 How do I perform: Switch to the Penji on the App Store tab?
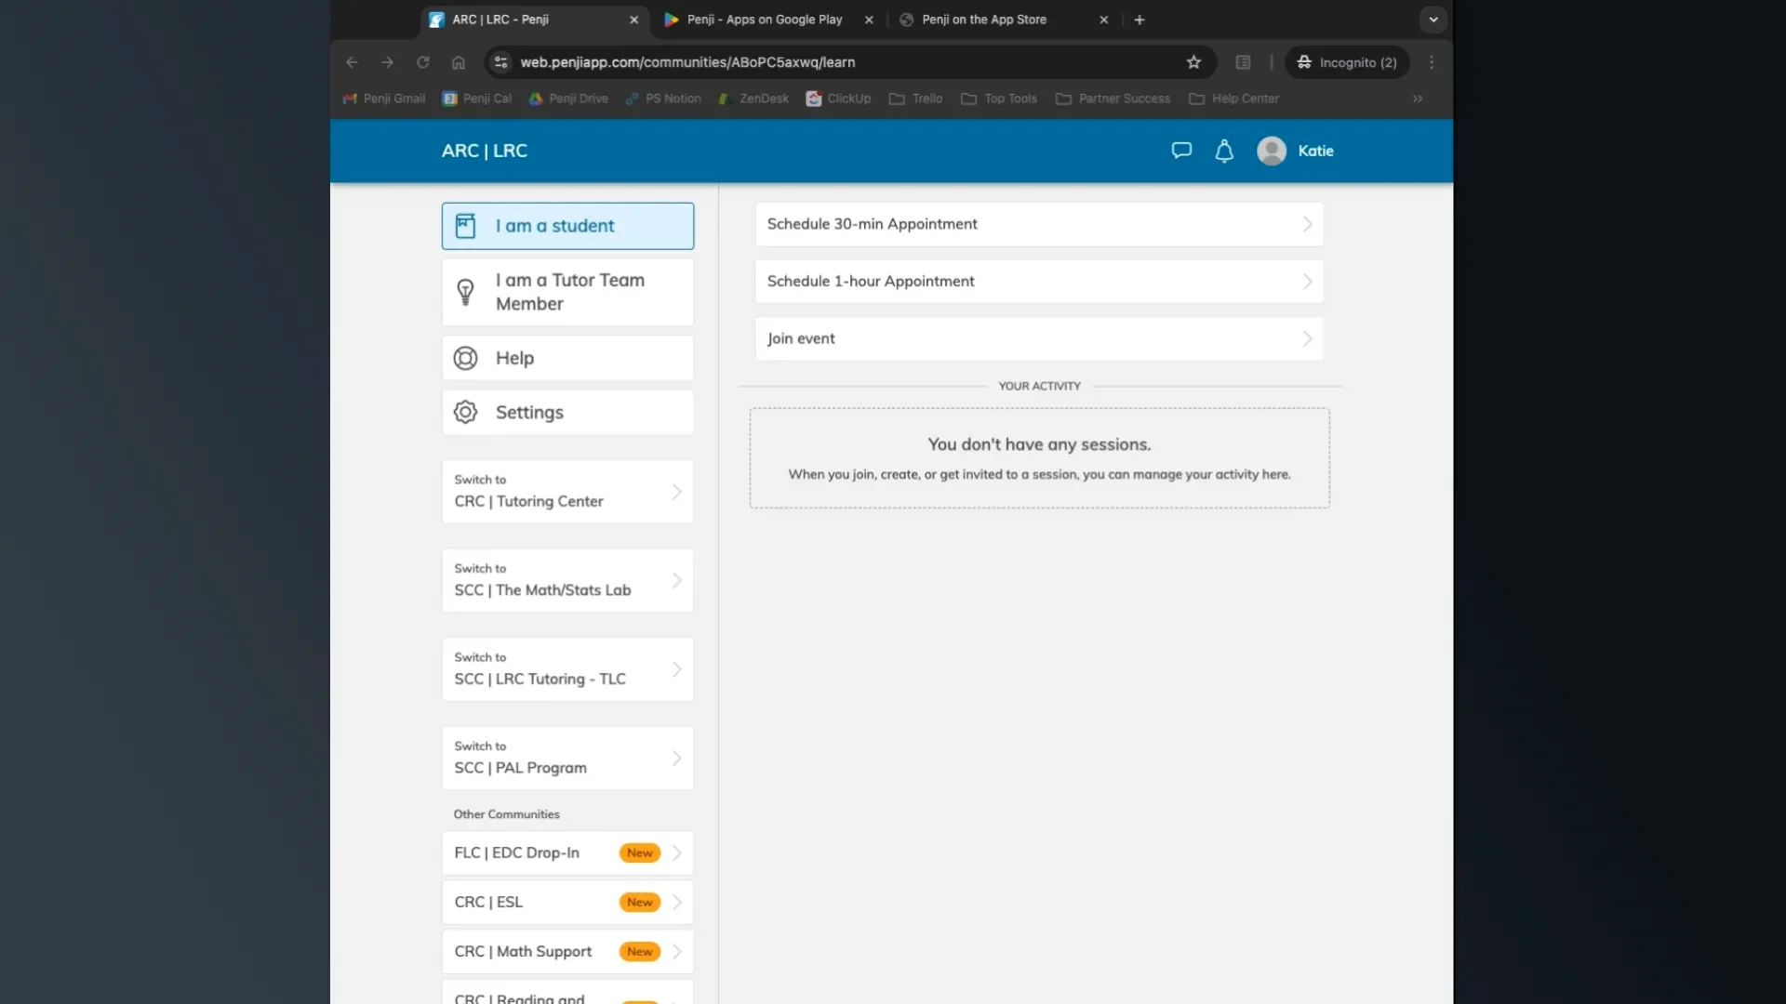(983, 20)
